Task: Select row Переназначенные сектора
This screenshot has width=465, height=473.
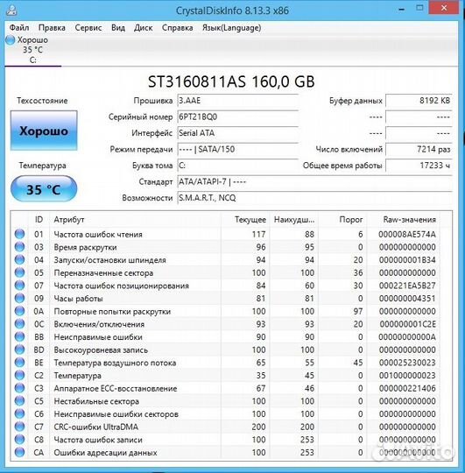Action: (226, 272)
